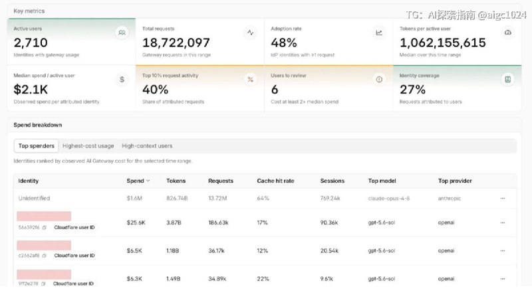
Task: Copy user ID 9ff2e278
Action: 43,284
